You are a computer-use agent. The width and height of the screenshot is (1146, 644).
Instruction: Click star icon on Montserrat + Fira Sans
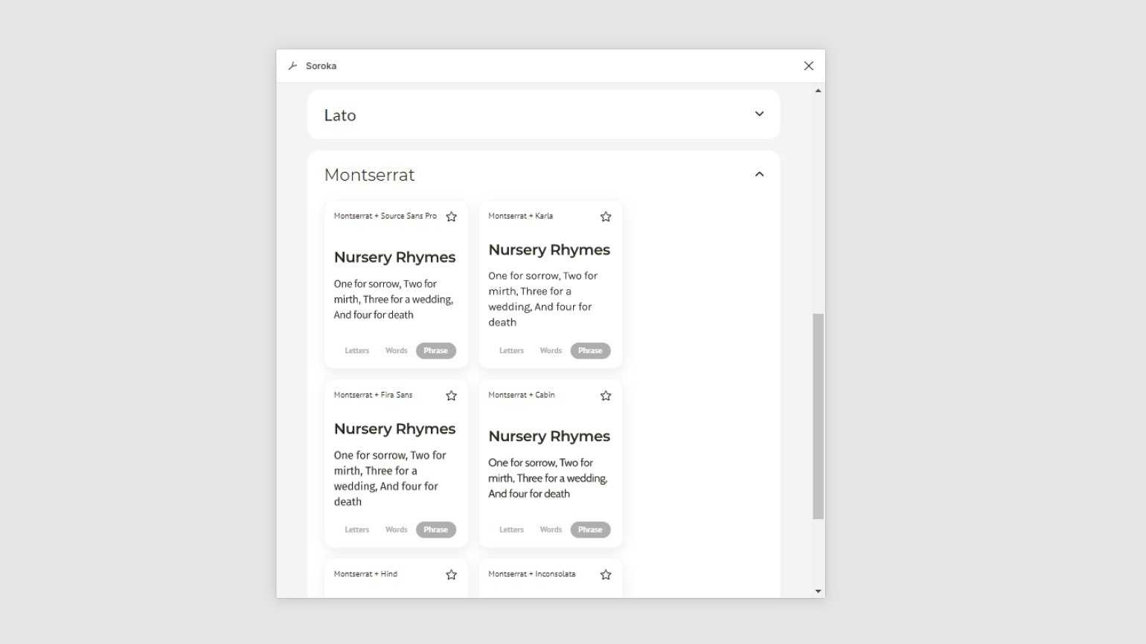pos(451,396)
